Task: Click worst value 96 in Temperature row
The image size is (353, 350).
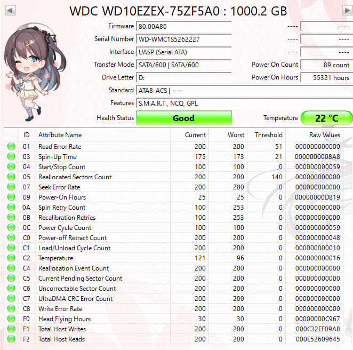Action: click(x=240, y=258)
